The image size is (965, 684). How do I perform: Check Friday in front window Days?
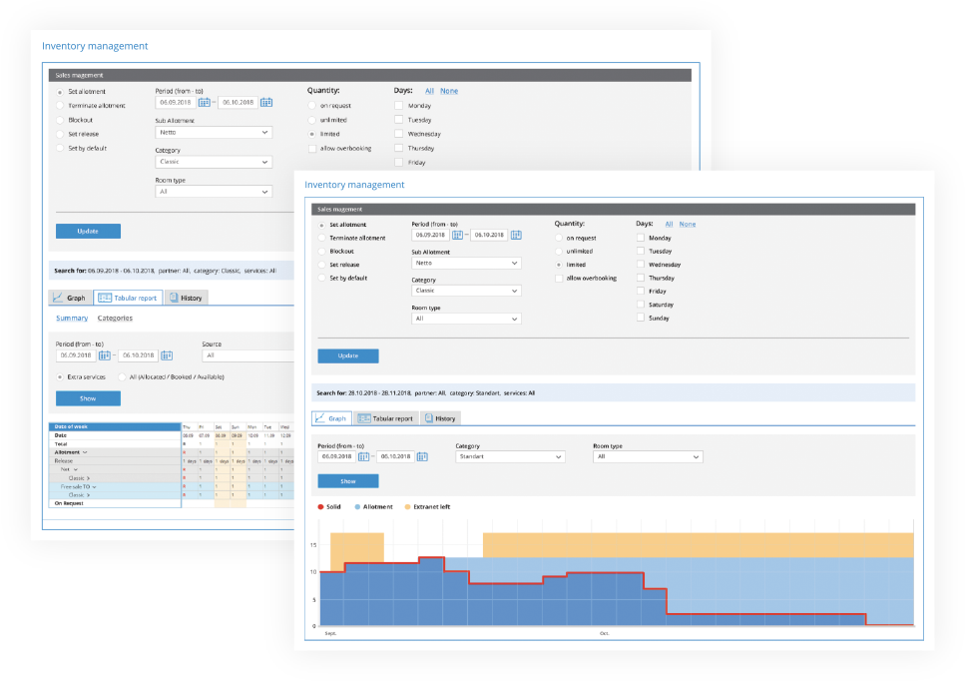(x=641, y=291)
